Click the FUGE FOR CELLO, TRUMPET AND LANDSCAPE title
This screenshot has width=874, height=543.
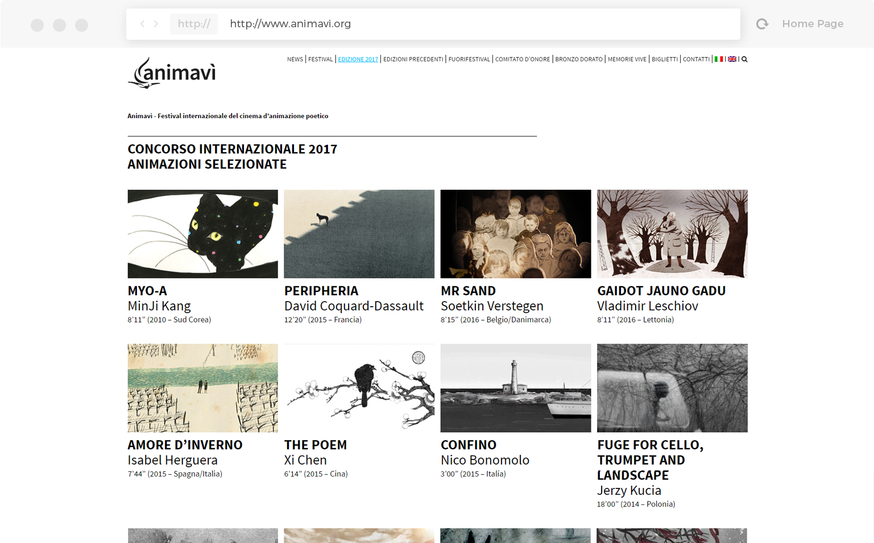tap(651, 460)
